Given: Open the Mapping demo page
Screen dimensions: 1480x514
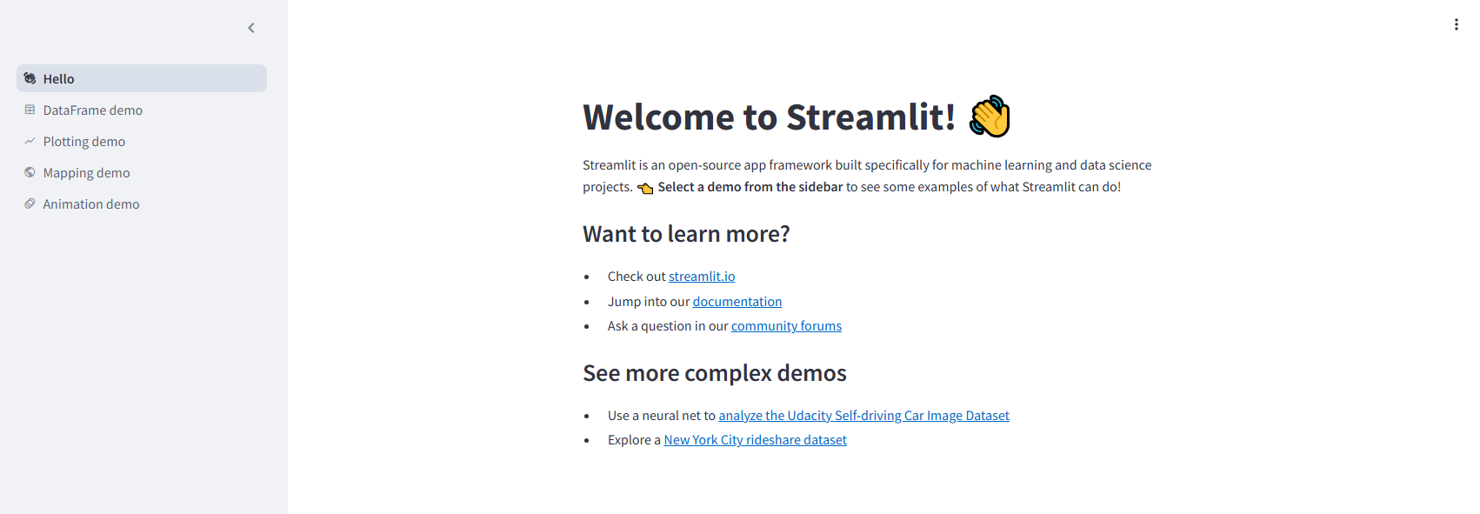Looking at the screenshot, I should tap(142, 172).
